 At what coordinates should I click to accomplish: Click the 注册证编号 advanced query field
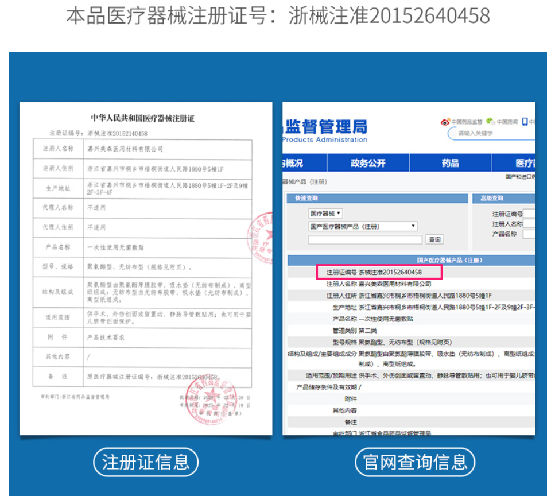click(529, 214)
